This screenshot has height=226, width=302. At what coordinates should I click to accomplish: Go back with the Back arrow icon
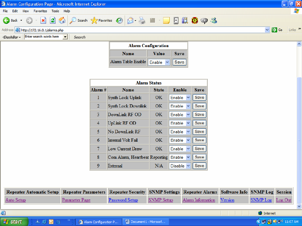6,20
